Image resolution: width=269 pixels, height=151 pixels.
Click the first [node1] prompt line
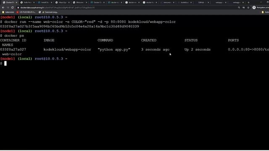coord(34,17)
